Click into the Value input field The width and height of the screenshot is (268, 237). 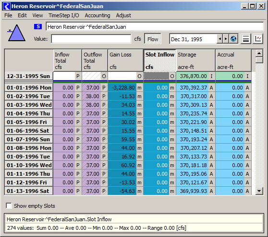tap(91, 39)
